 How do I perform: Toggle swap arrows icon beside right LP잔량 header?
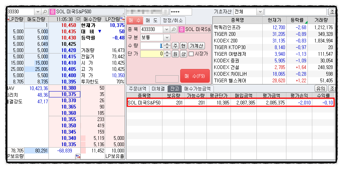point(122,19)
